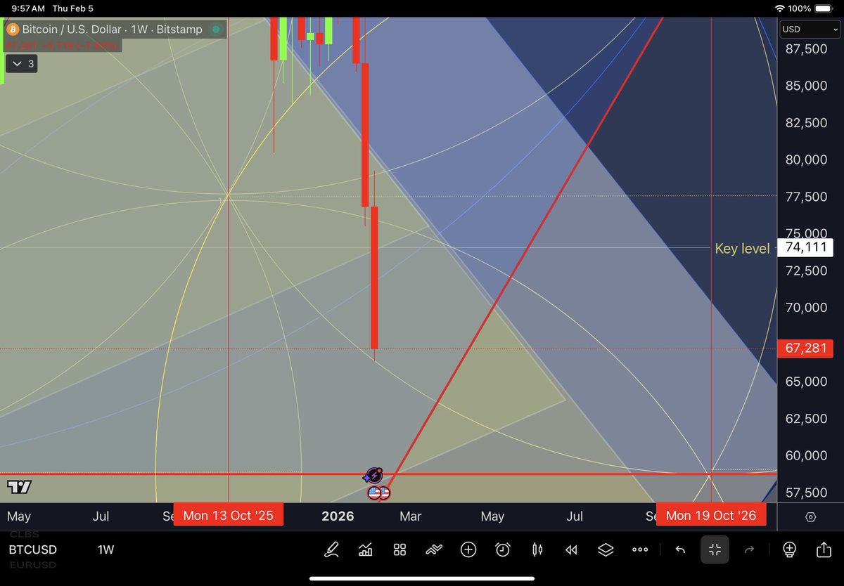Tap the 2026 year label on time axis

(x=338, y=516)
